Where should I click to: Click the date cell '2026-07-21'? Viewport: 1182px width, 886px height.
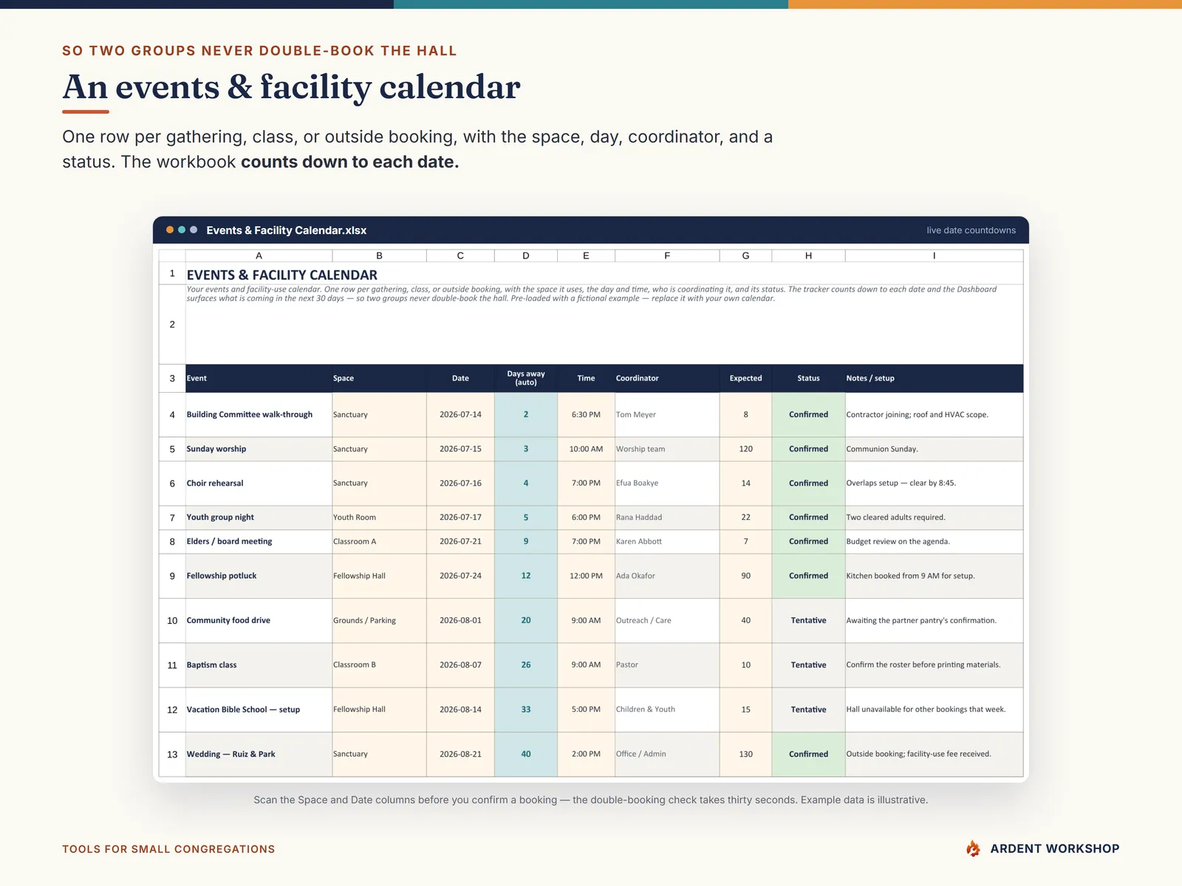click(x=460, y=542)
